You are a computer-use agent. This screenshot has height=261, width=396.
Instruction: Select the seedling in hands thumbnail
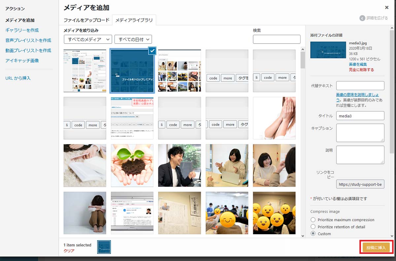(132, 166)
